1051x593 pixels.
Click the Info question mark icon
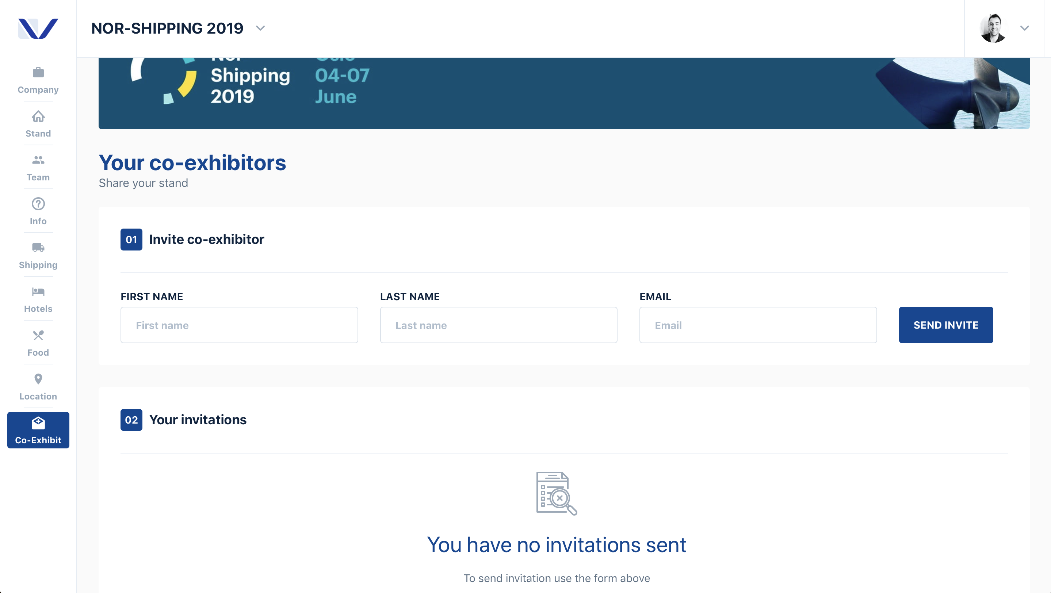click(38, 203)
